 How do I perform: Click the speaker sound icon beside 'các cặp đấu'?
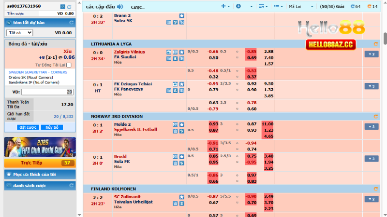(x=120, y=7)
